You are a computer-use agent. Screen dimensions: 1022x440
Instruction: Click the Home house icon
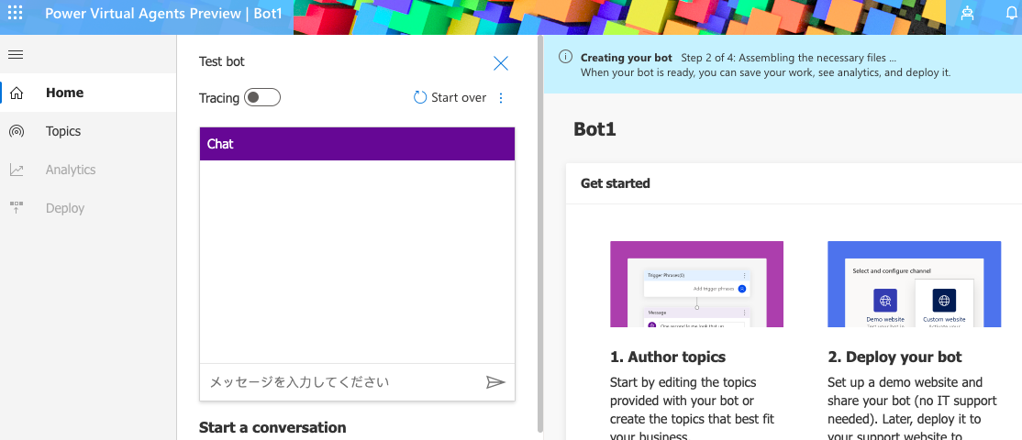17,93
